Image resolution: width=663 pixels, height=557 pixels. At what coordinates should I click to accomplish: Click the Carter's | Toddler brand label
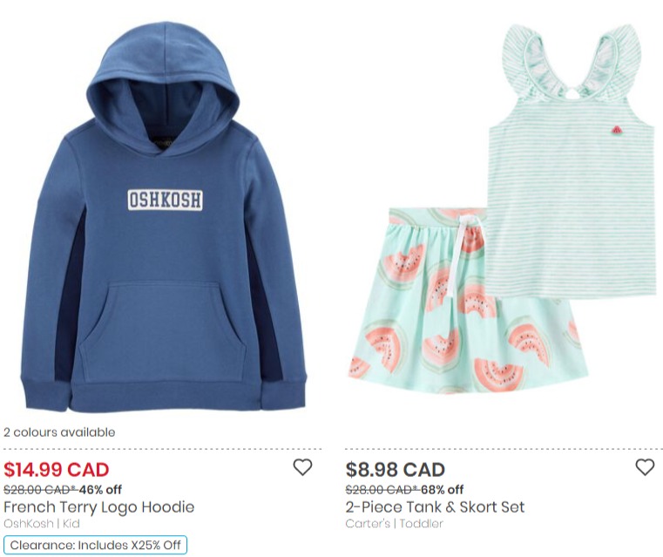click(395, 524)
